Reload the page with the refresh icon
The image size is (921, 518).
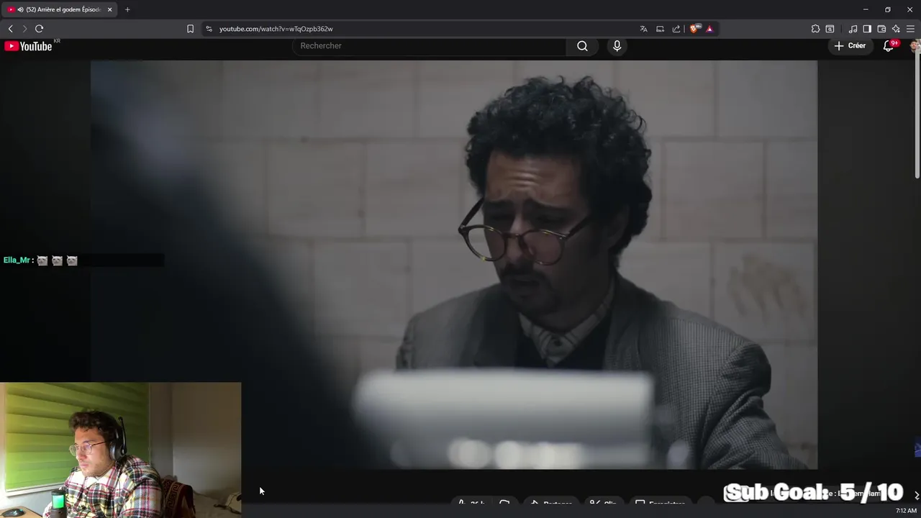pos(39,29)
